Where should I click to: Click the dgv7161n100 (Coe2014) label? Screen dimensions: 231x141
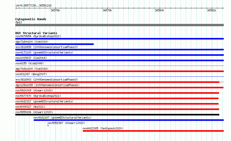coord(32,69)
